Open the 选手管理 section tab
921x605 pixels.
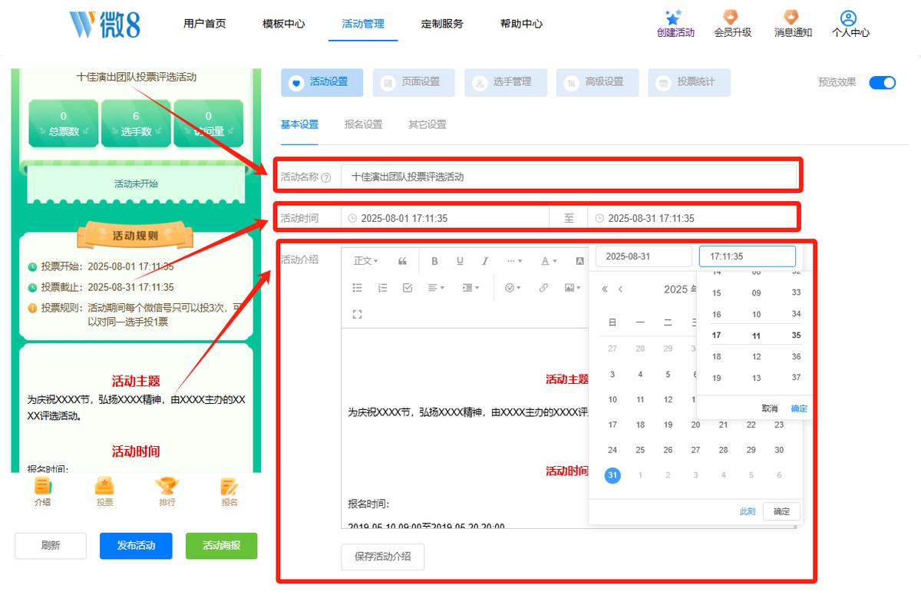pos(505,82)
